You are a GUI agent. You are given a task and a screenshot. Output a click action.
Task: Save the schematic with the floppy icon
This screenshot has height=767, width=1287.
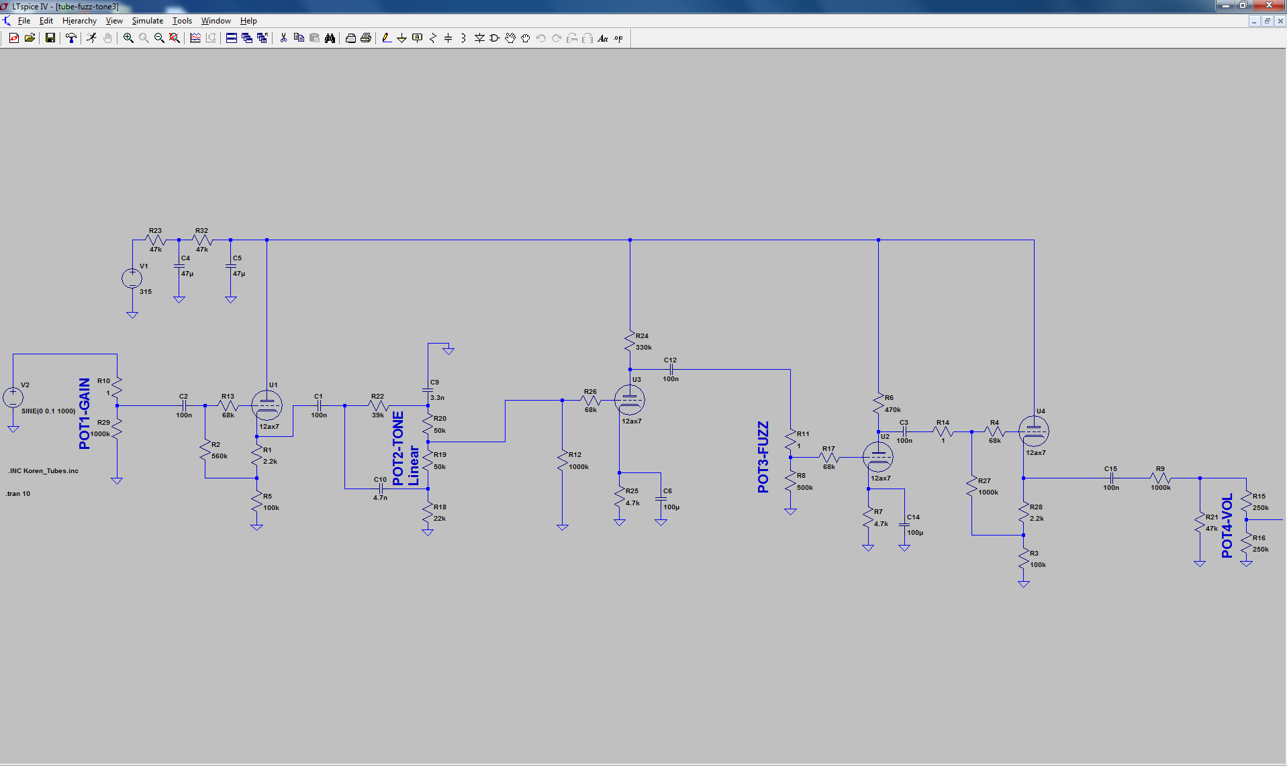coord(50,38)
